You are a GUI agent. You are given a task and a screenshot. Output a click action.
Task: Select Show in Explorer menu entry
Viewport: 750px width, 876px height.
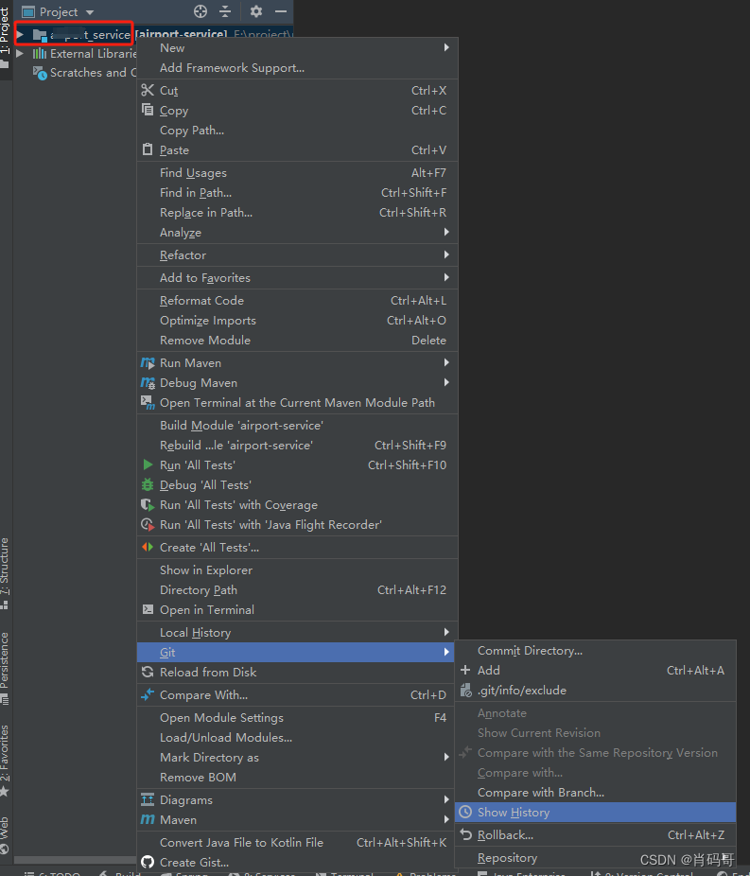tap(298, 569)
